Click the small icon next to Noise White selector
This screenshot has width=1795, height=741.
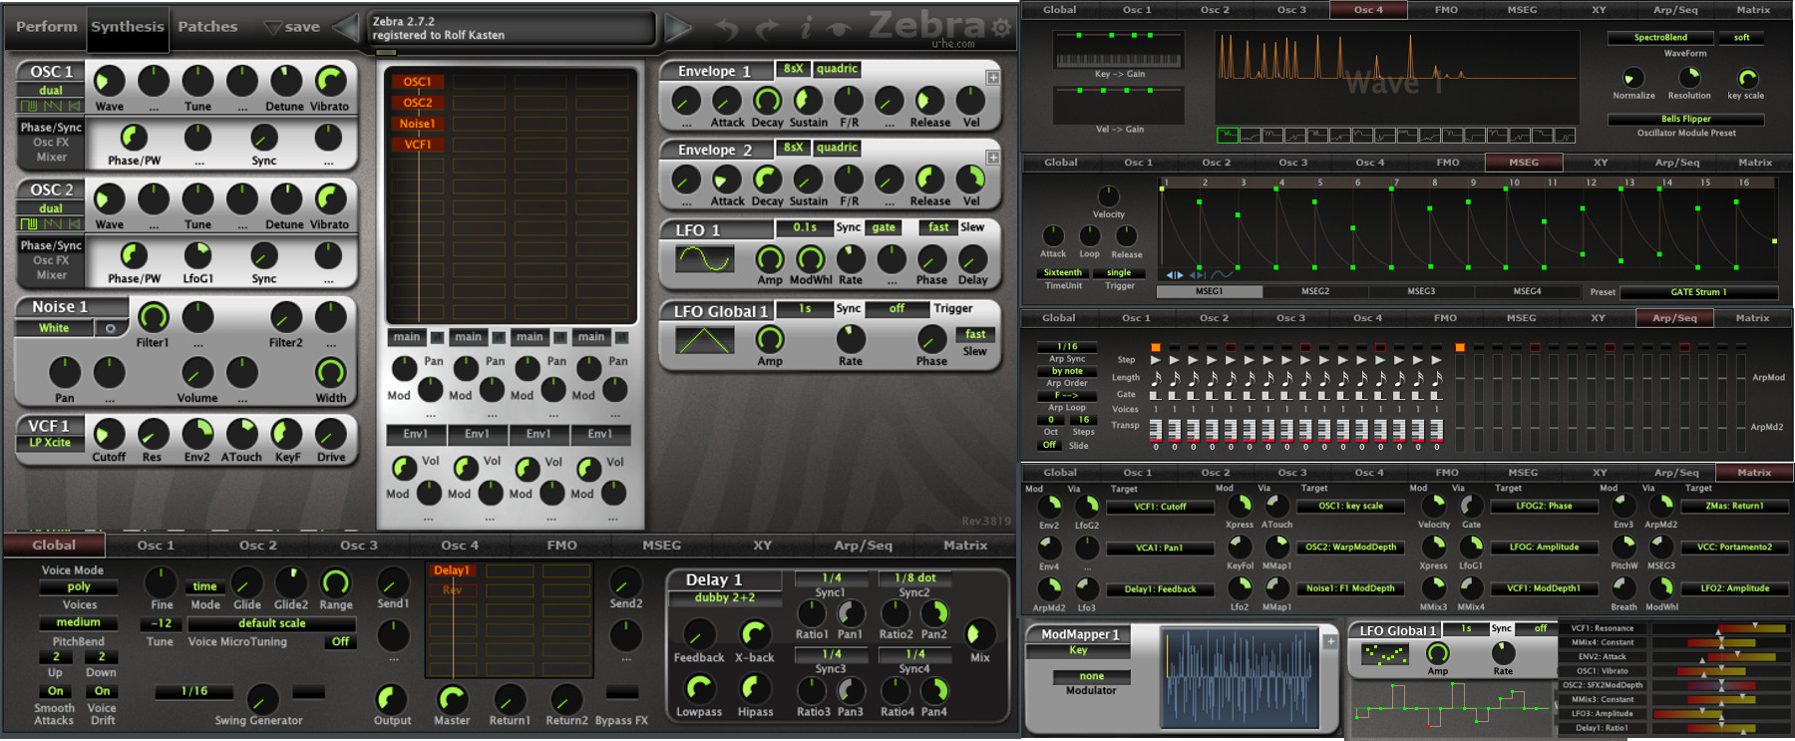pos(110,328)
